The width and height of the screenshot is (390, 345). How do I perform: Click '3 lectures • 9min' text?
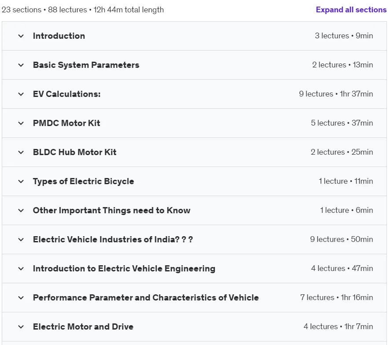(x=344, y=36)
